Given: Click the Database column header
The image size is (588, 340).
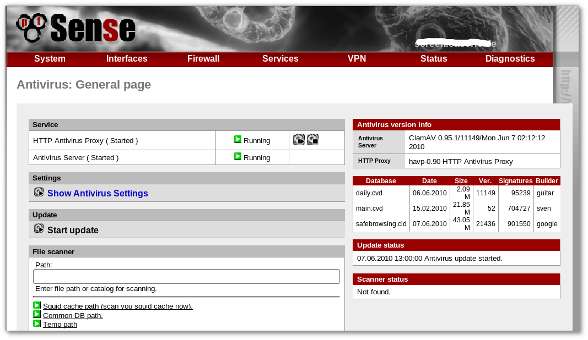Looking at the screenshot, I should pyautogui.click(x=381, y=181).
